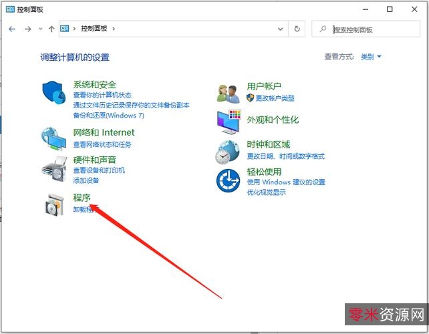Open the 类别 view-by dropdown
The image size is (429, 334).
371,57
